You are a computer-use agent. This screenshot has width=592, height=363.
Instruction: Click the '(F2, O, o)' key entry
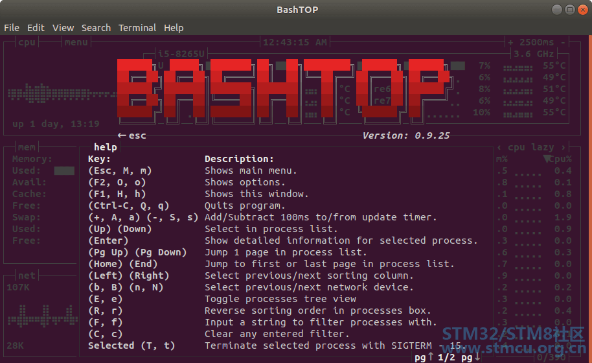point(117,182)
